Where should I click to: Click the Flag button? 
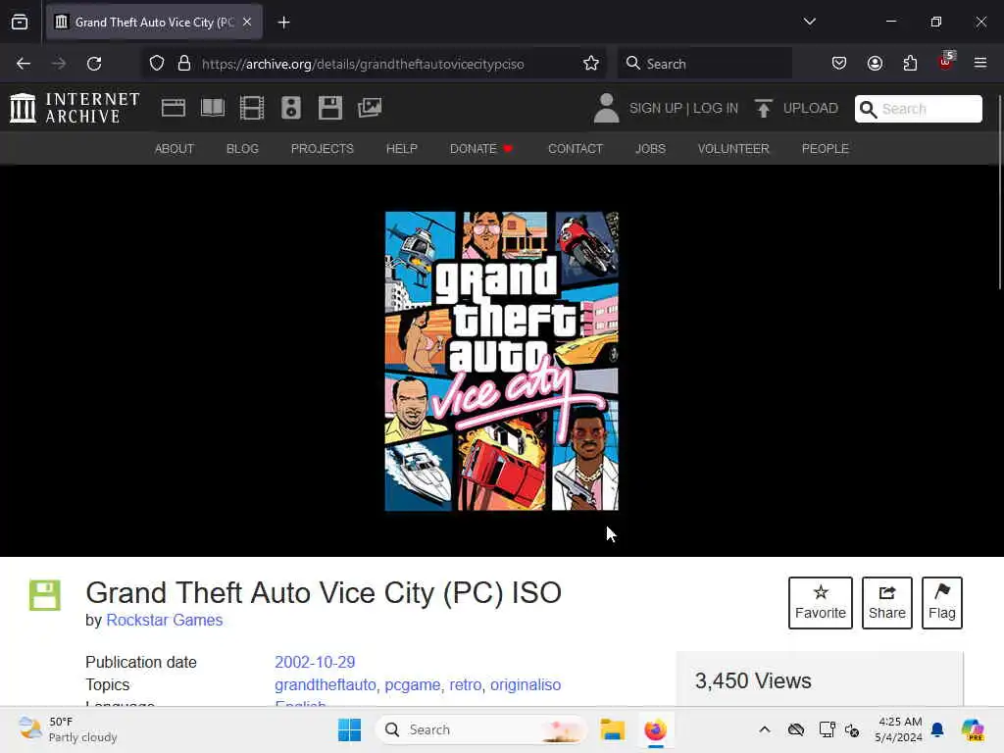(x=942, y=603)
